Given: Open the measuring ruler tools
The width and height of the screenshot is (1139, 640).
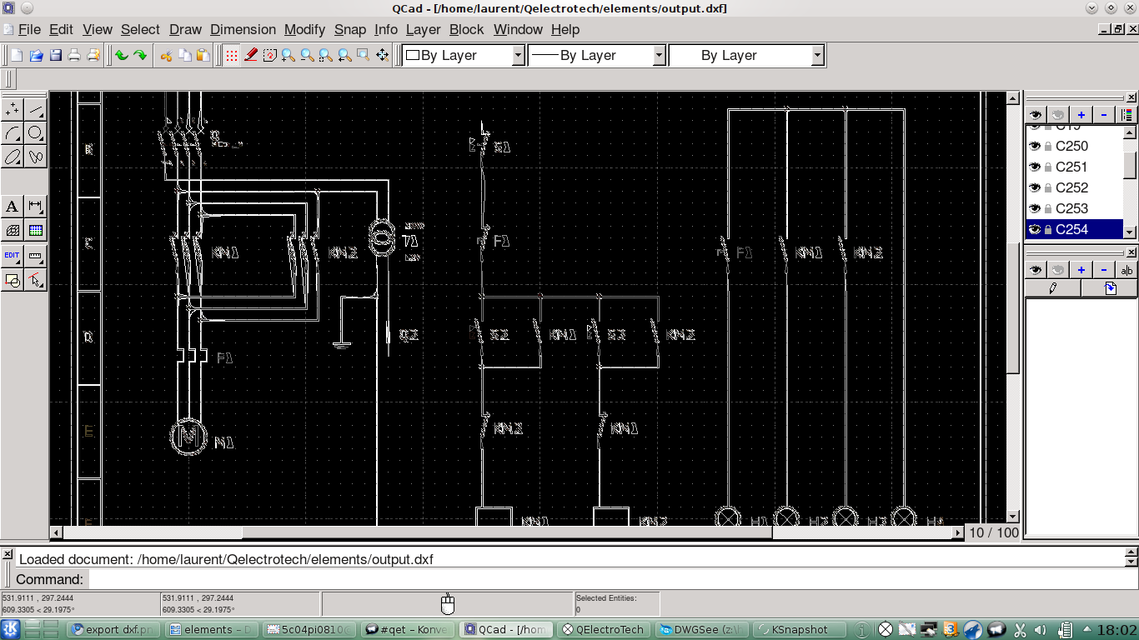Looking at the screenshot, I should coord(36,256).
